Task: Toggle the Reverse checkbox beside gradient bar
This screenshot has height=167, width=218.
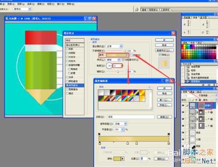Action: click(x=131, y=55)
